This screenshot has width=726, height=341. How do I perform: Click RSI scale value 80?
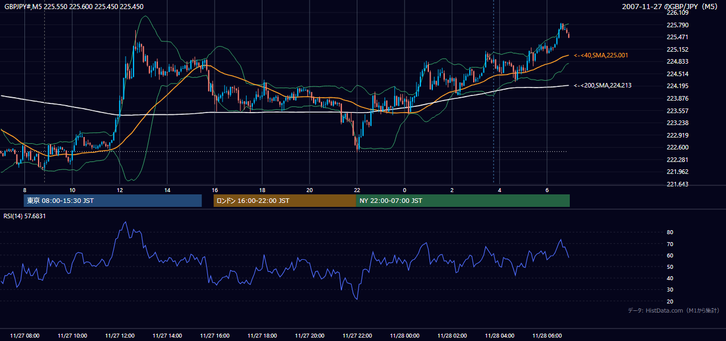click(x=670, y=232)
